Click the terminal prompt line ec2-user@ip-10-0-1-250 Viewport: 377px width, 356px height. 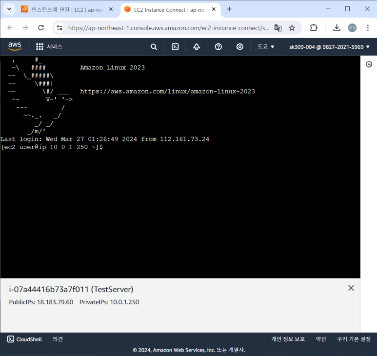52,147
